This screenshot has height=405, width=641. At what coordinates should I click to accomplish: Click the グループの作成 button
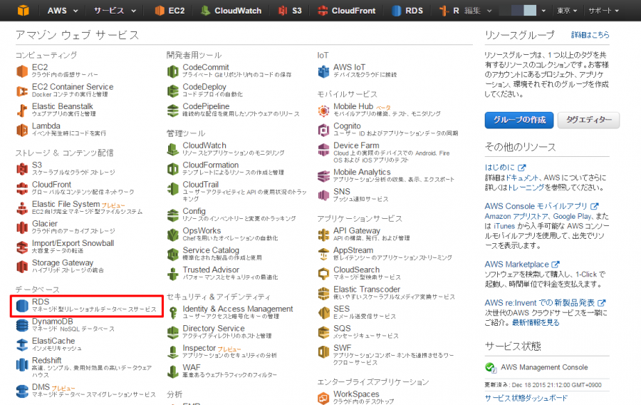point(519,120)
